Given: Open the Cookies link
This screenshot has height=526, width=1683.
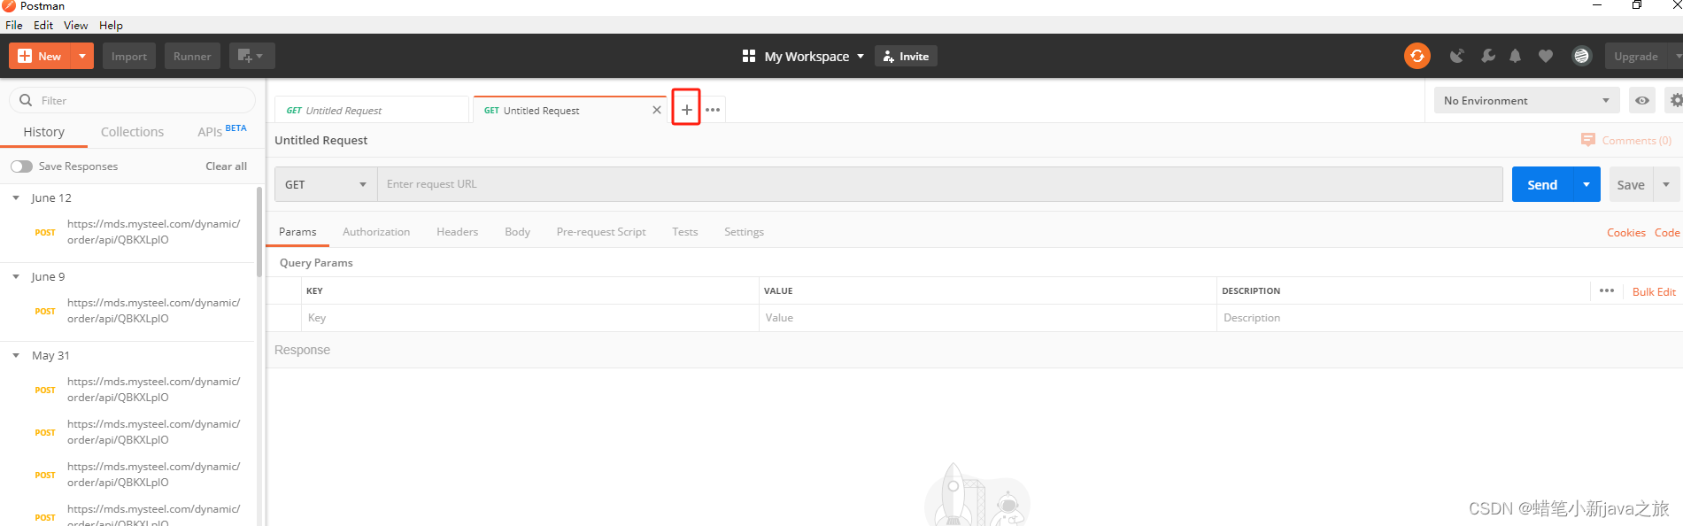Looking at the screenshot, I should click(x=1626, y=232).
